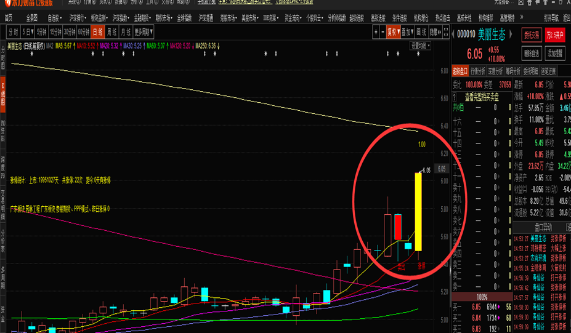Screen dimensions: 571x333
Task: Switch to 15分钟 period
Action: coord(55,33)
